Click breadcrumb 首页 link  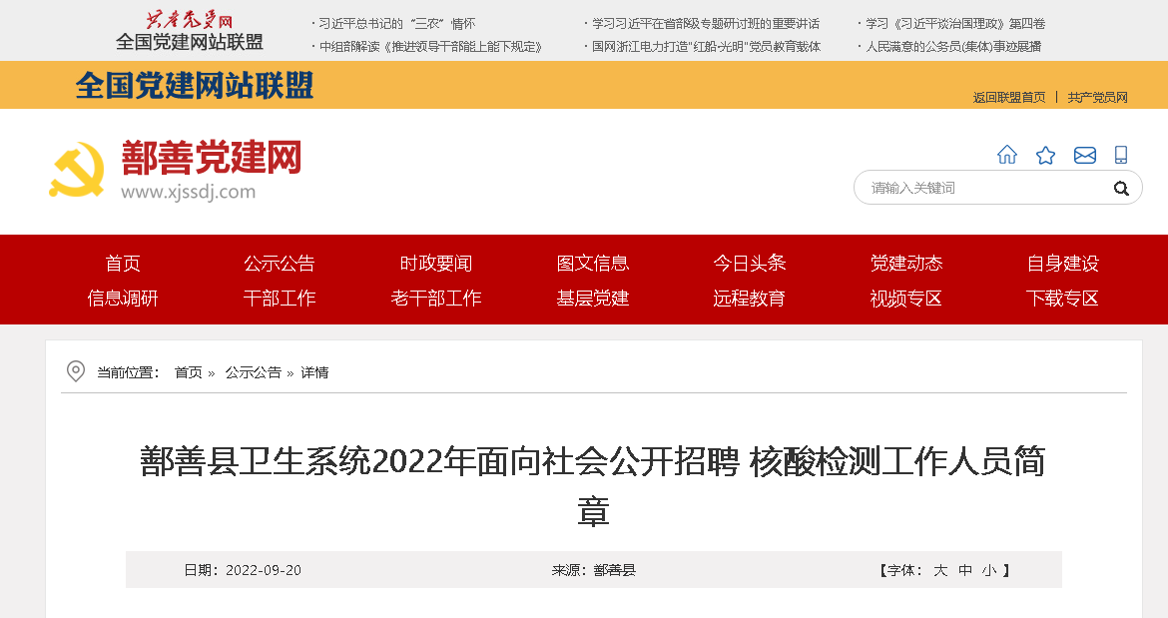pos(189,372)
